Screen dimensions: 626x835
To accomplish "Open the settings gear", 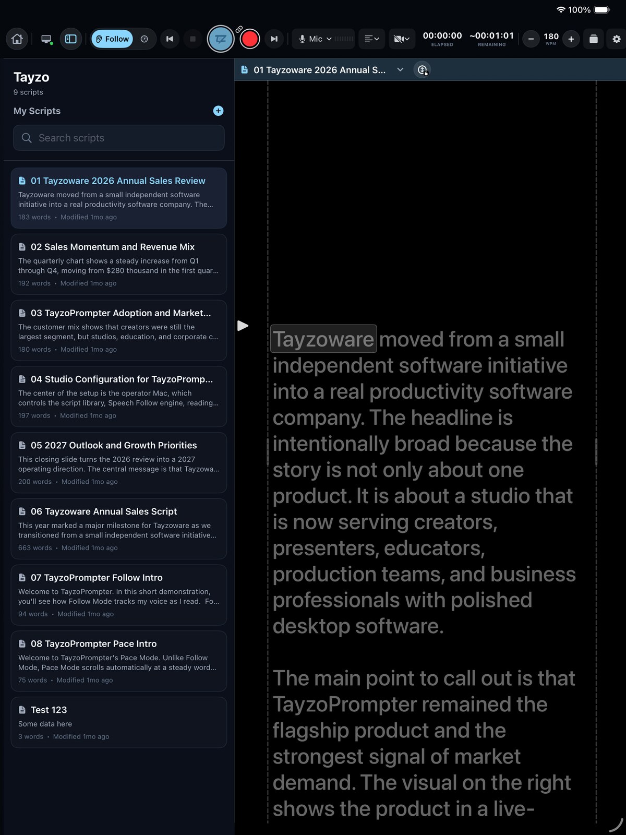I will coord(617,39).
